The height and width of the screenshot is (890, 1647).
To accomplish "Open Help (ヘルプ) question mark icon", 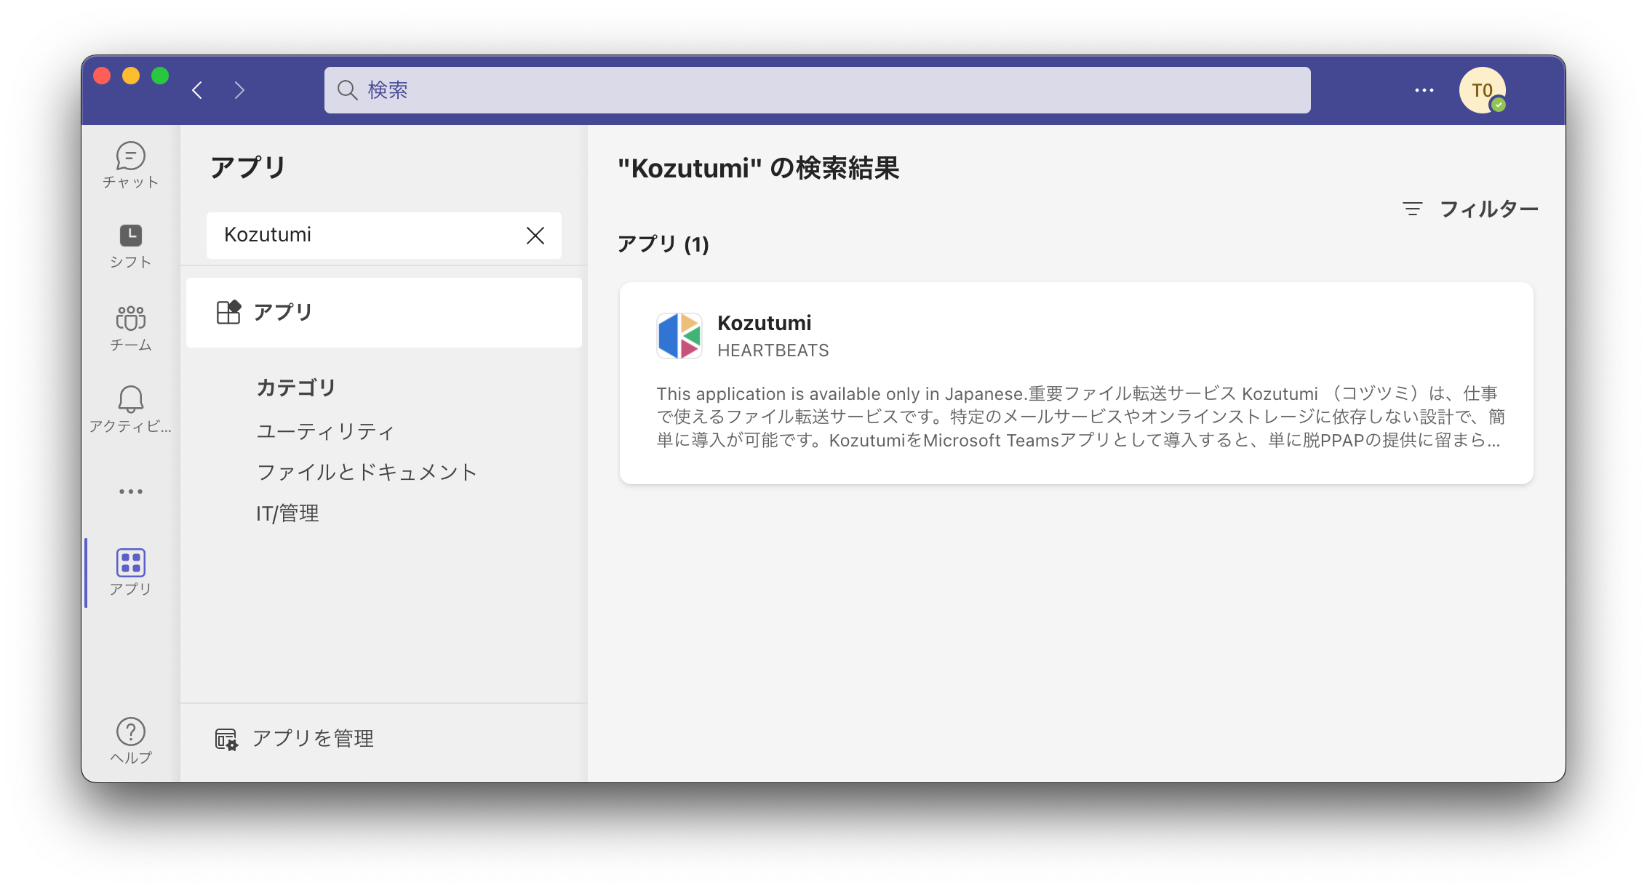I will click(131, 740).
